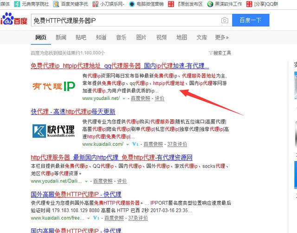Select the 网页 tab
The width and height of the screenshot is (297, 233).
[x=41, y=37]
